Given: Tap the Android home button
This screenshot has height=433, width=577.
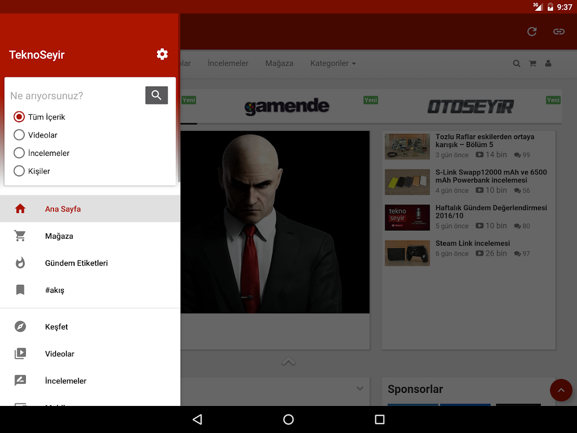Looking at the screenshot, I should [x=289, y=419].
